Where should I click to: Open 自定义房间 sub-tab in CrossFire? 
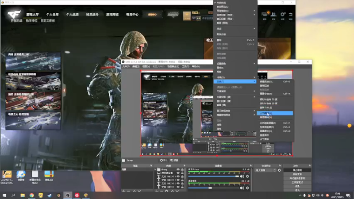tap(47, 20)
